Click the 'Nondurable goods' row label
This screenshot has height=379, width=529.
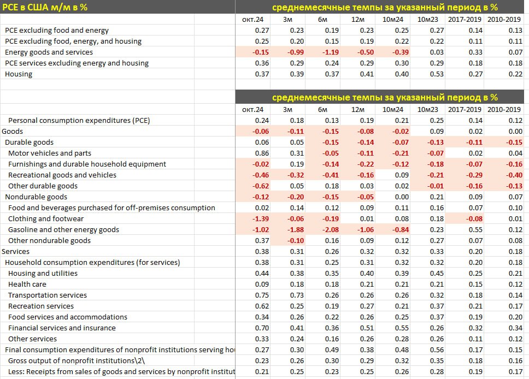coord(36,197)
